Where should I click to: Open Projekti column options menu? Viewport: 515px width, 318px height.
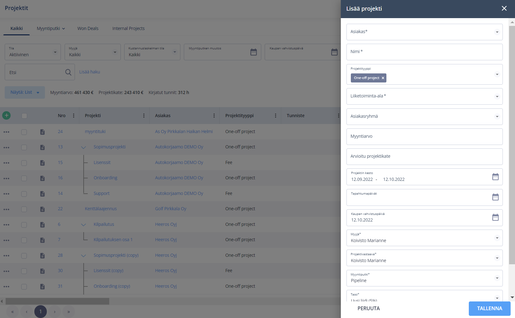point(144,116)
